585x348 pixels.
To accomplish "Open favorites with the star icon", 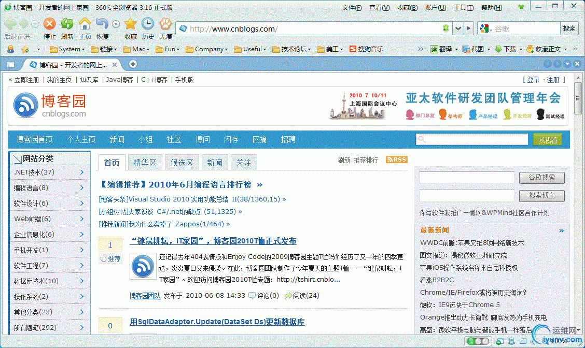I will click(131, 24).
